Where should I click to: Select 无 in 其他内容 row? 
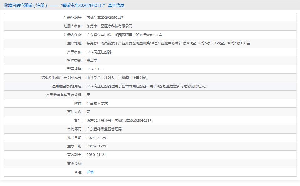(88, 112)
